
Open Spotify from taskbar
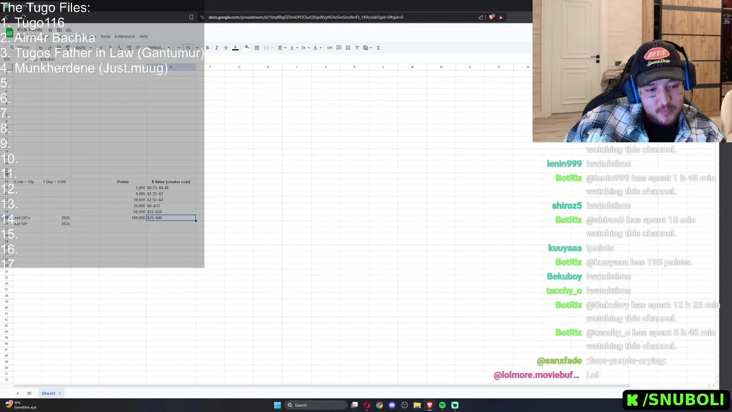[442, 405]
